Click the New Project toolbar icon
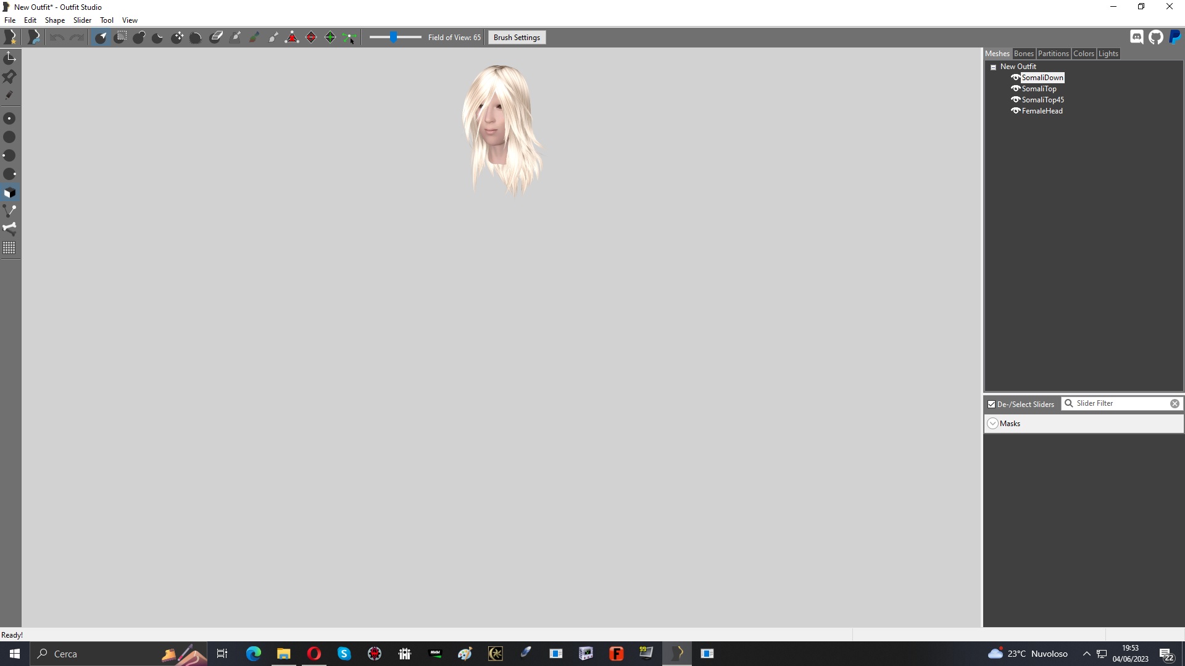The image size is (1185, 666). click(10, 38)
